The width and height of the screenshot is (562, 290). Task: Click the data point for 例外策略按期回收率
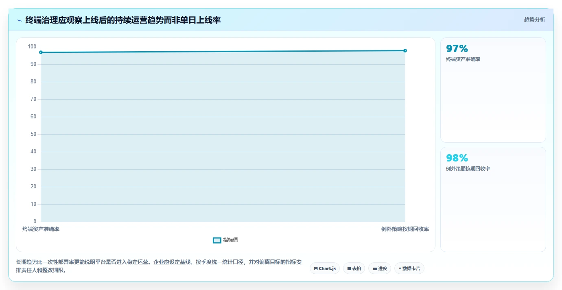[405, 50]
